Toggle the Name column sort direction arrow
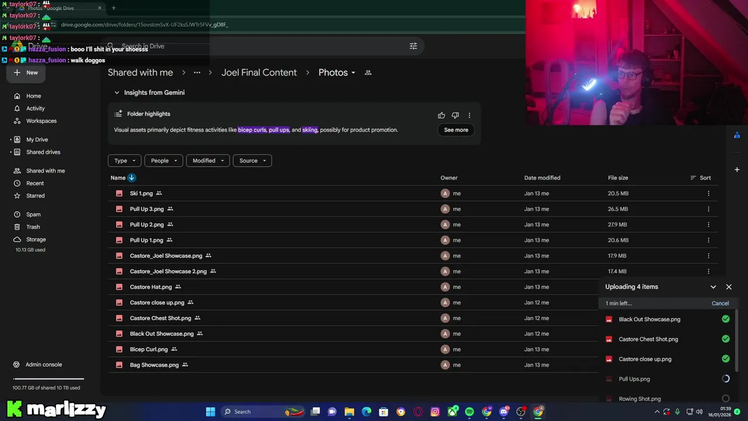Viewport: 748px width, 421px height. 131,178
